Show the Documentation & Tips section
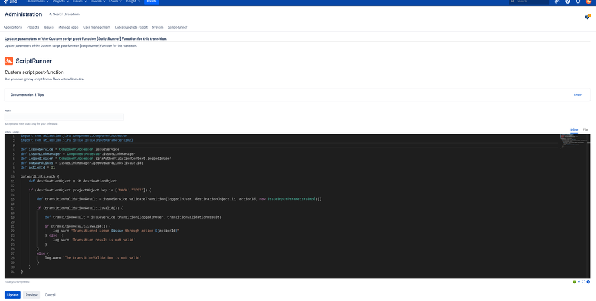This screenshot has width=596, height=301. [577, 95]
